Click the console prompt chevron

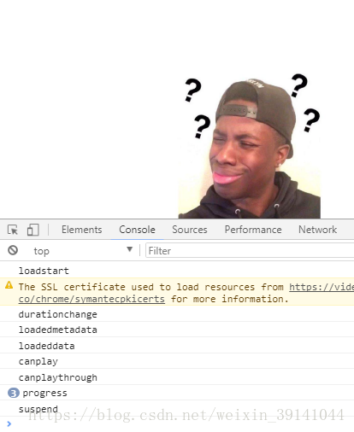pyautogui.click(x=9, y=423)
